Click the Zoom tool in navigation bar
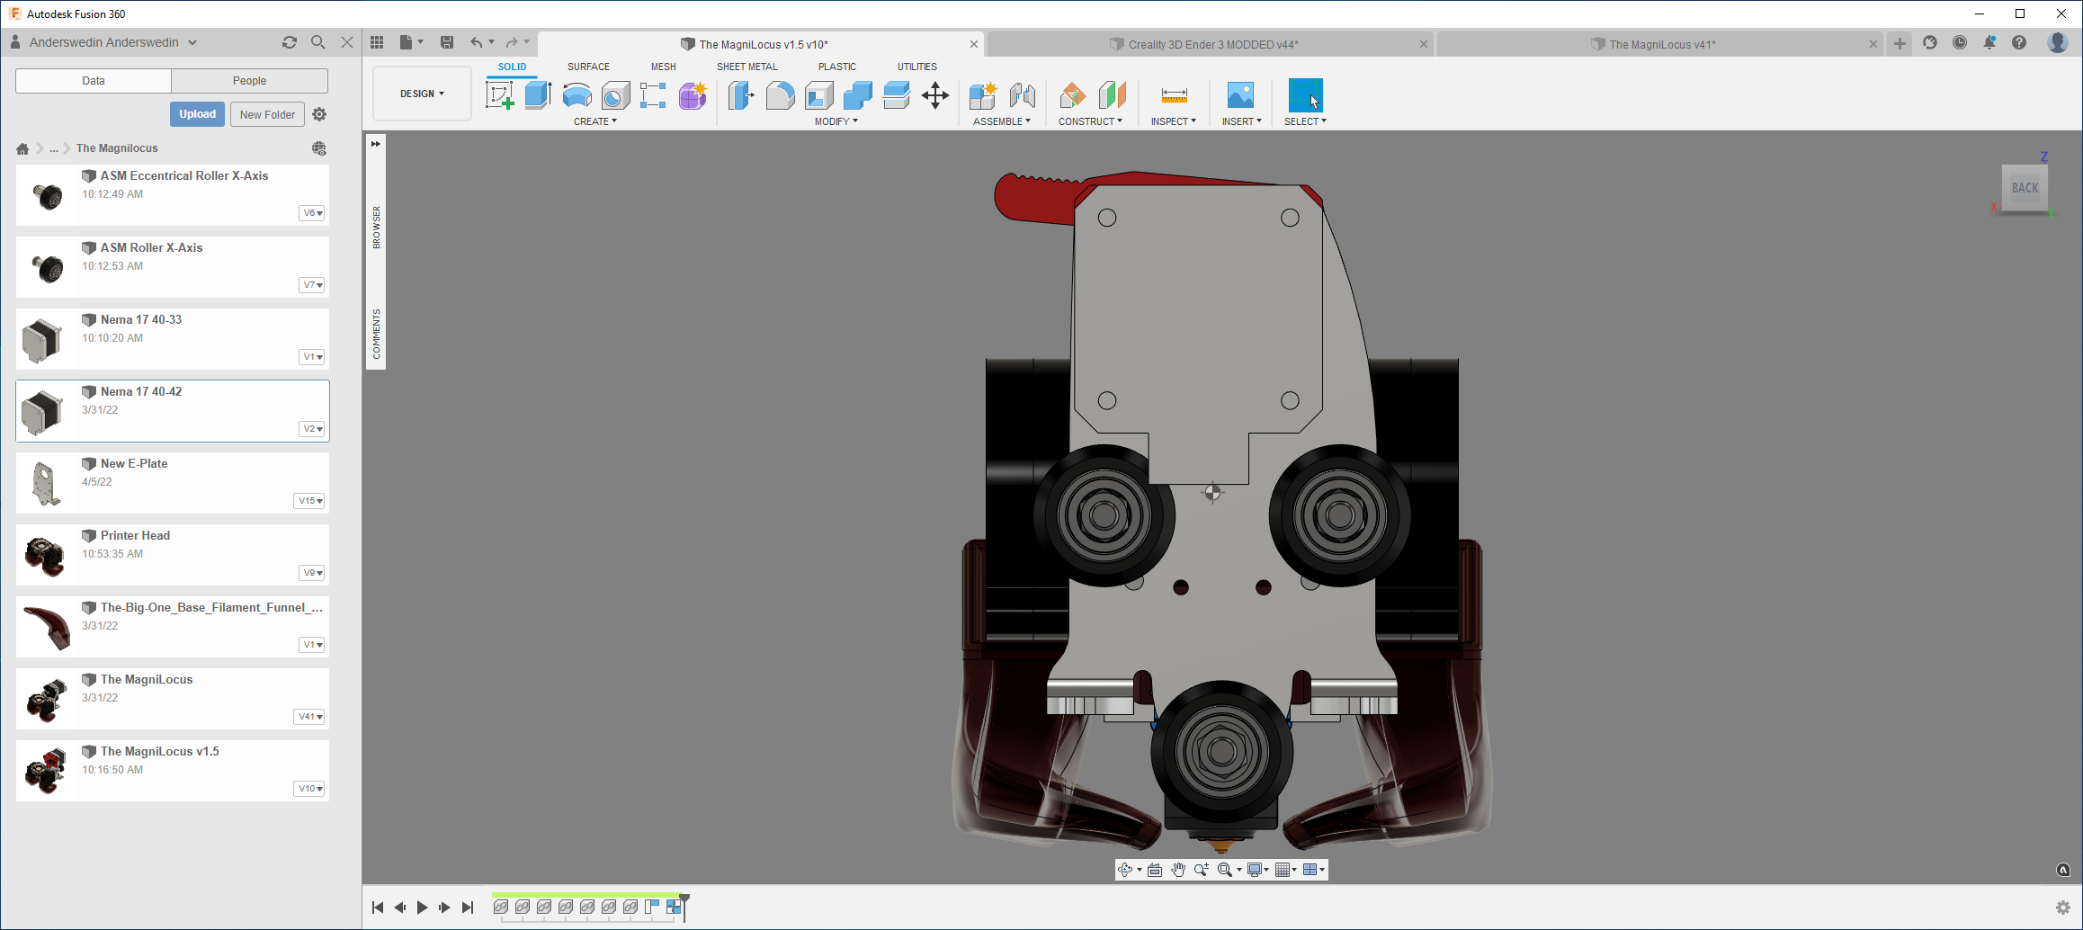2083x930 pixels. tap(1201, 870)
